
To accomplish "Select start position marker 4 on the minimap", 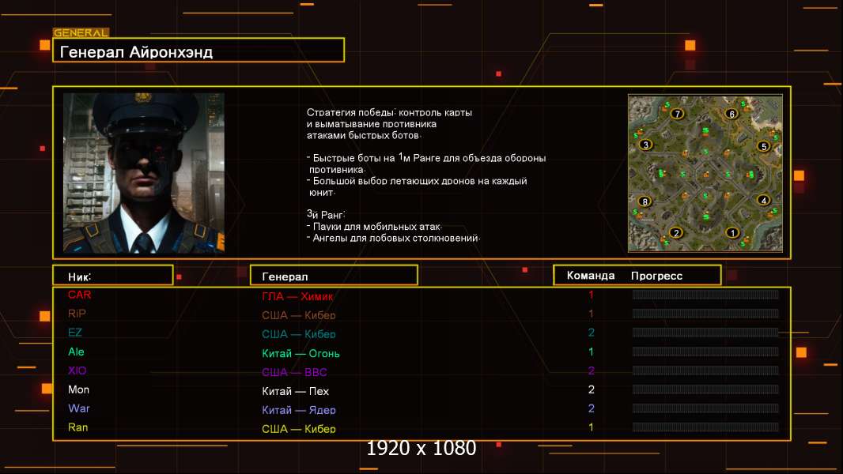I will click(x=763, y=200).
